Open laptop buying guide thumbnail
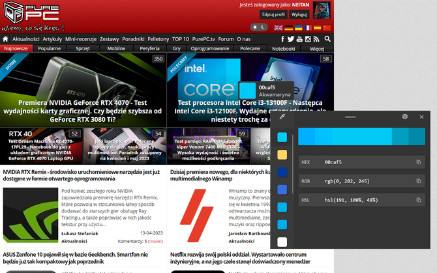This screenshot has width=437, height=273. [x=125, y=146]
